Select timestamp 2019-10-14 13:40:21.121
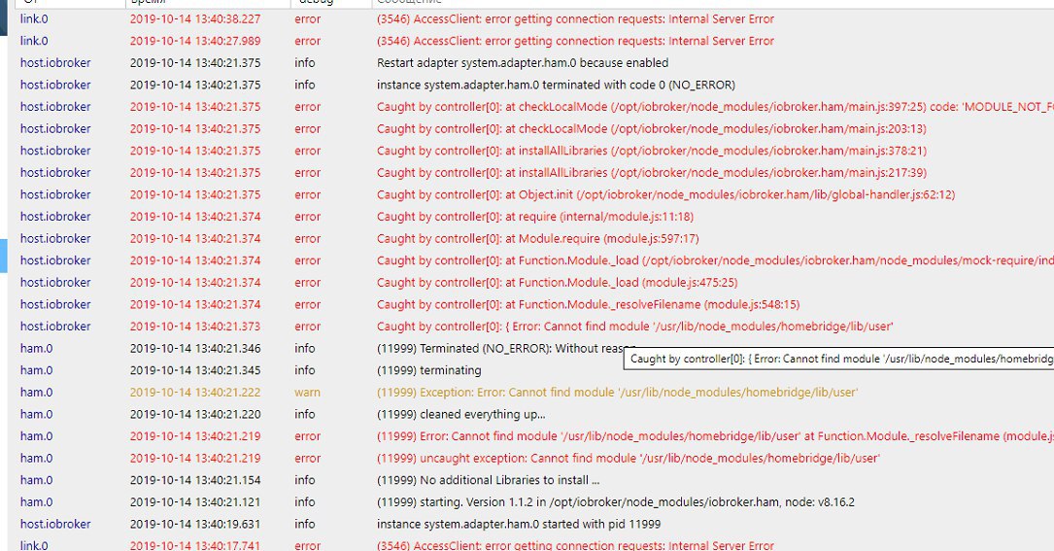The image size is (1054, 551). [195, 501]
